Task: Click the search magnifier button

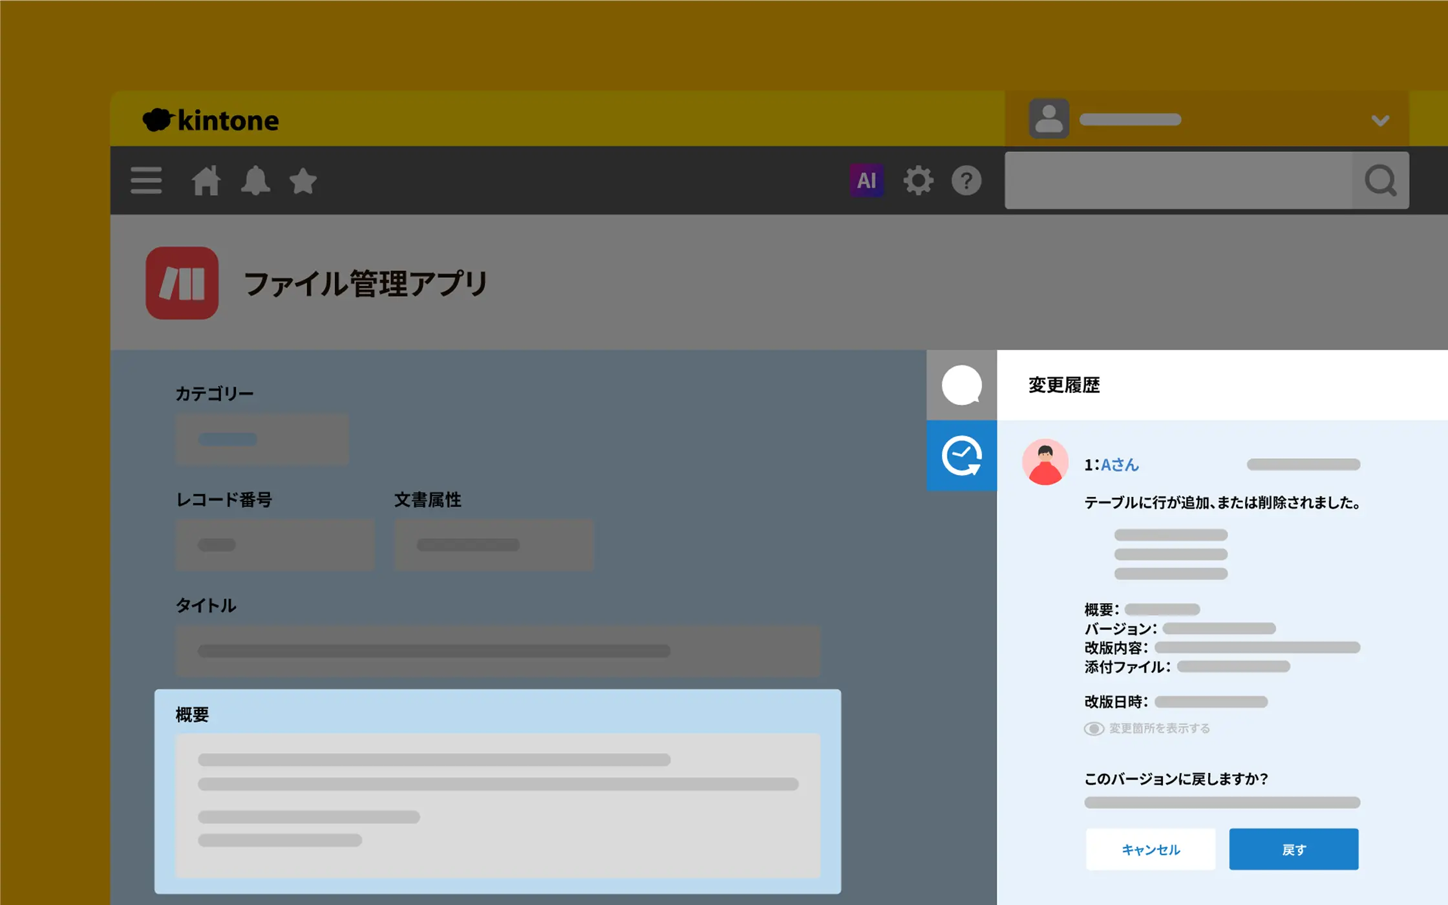Action: click(1380, 180)
